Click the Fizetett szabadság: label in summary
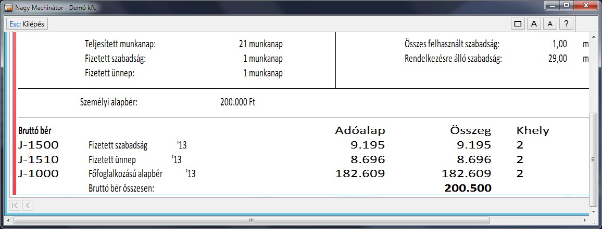This screenshot has height=229, width=602. click(x=116, y=59)
